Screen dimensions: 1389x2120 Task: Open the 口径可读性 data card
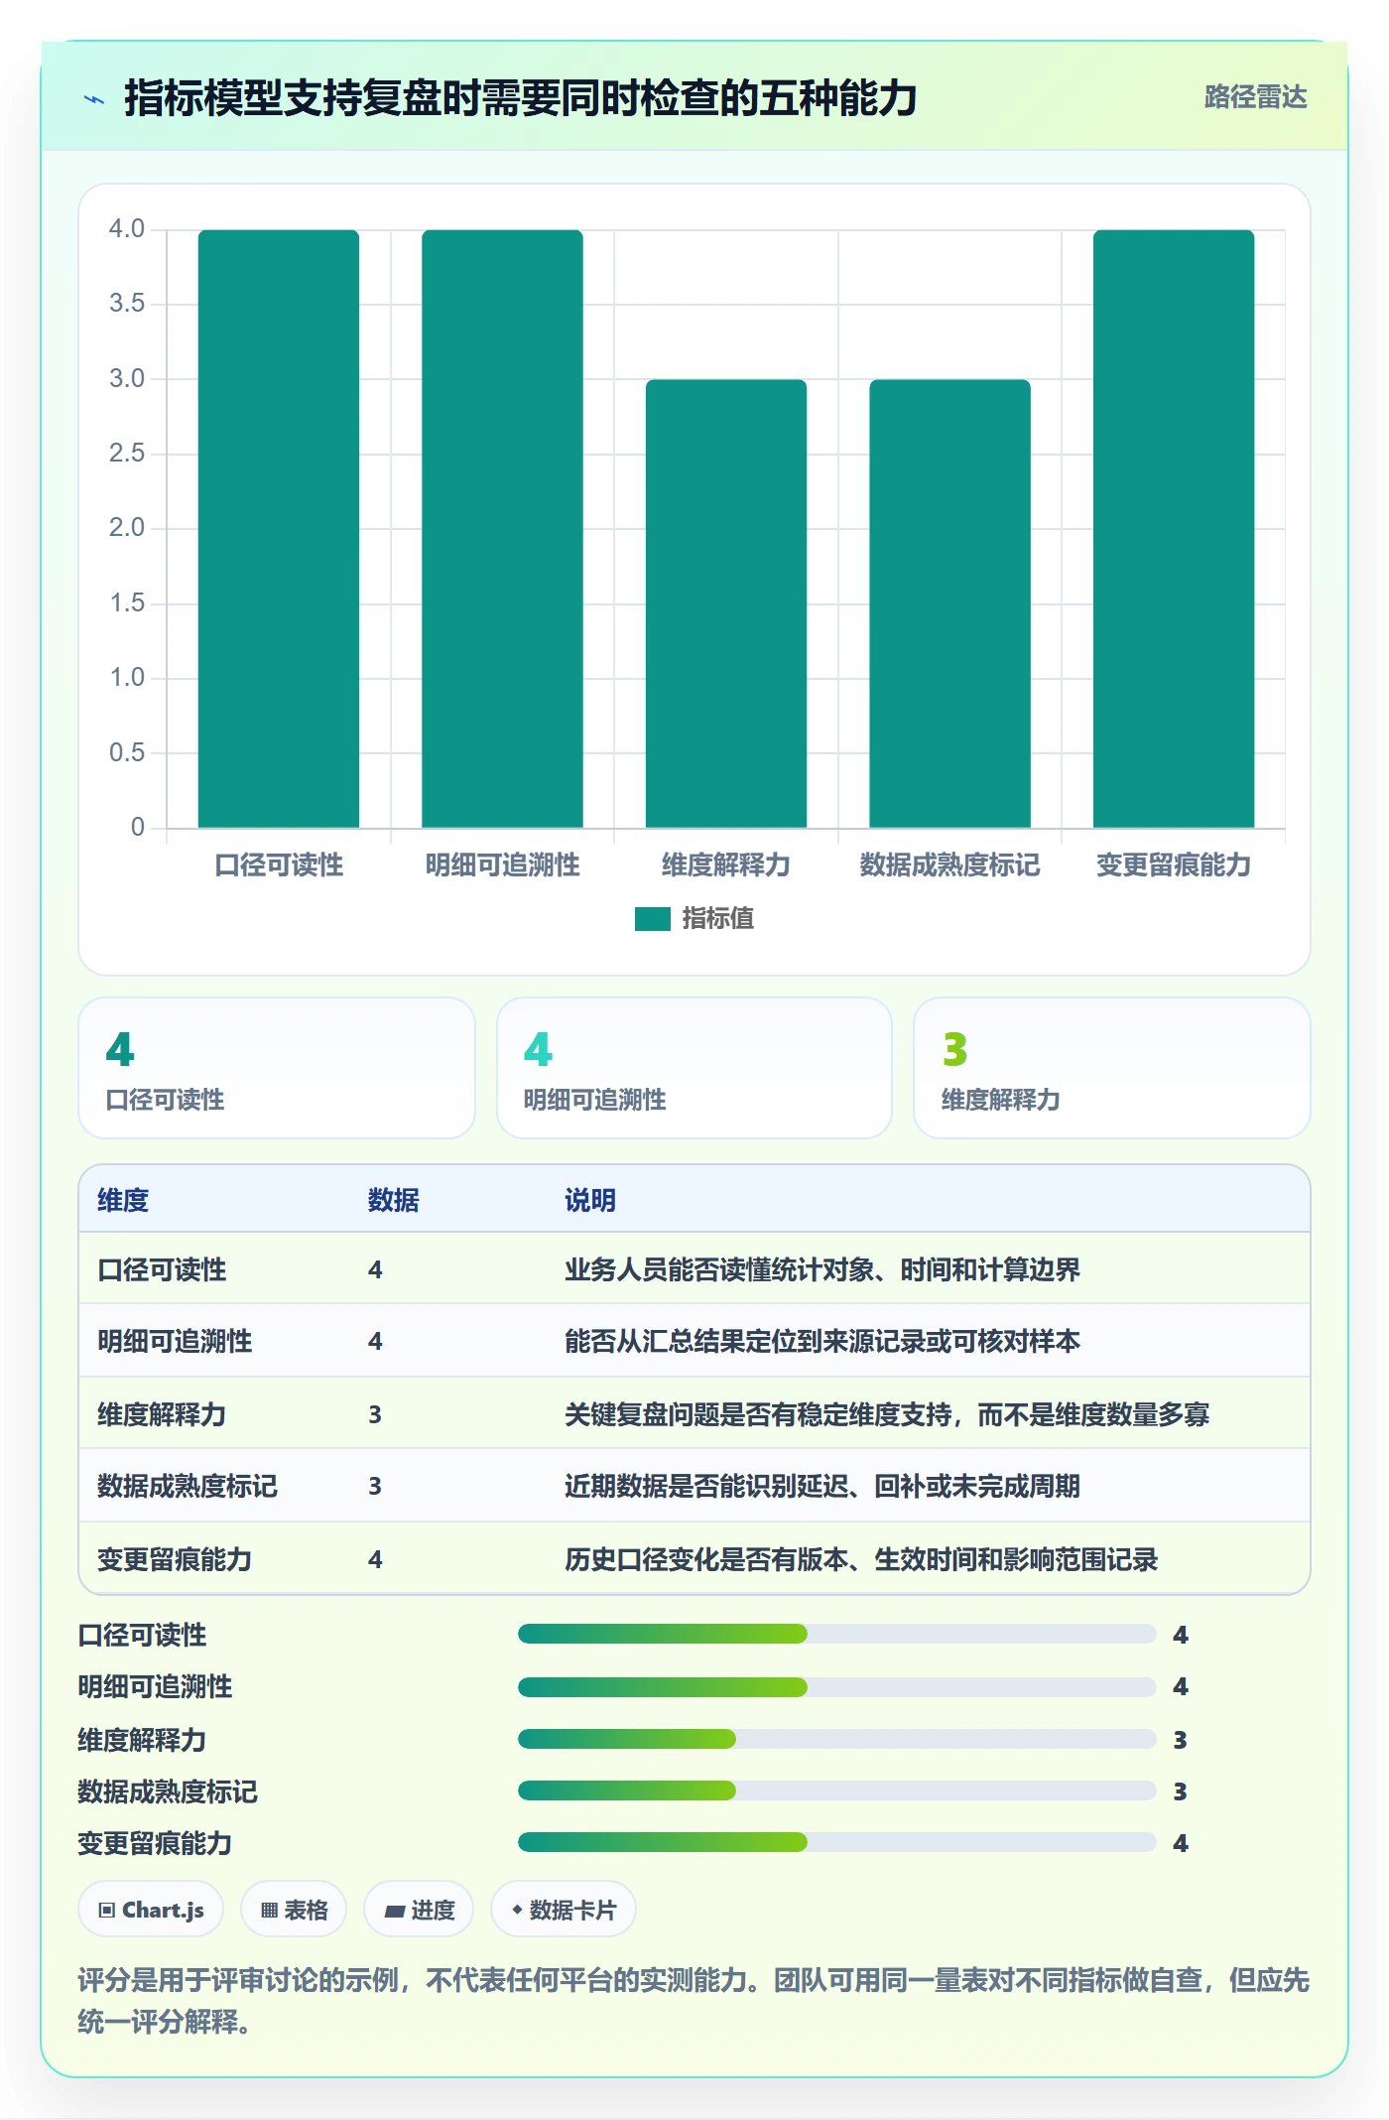[277, 1068]
